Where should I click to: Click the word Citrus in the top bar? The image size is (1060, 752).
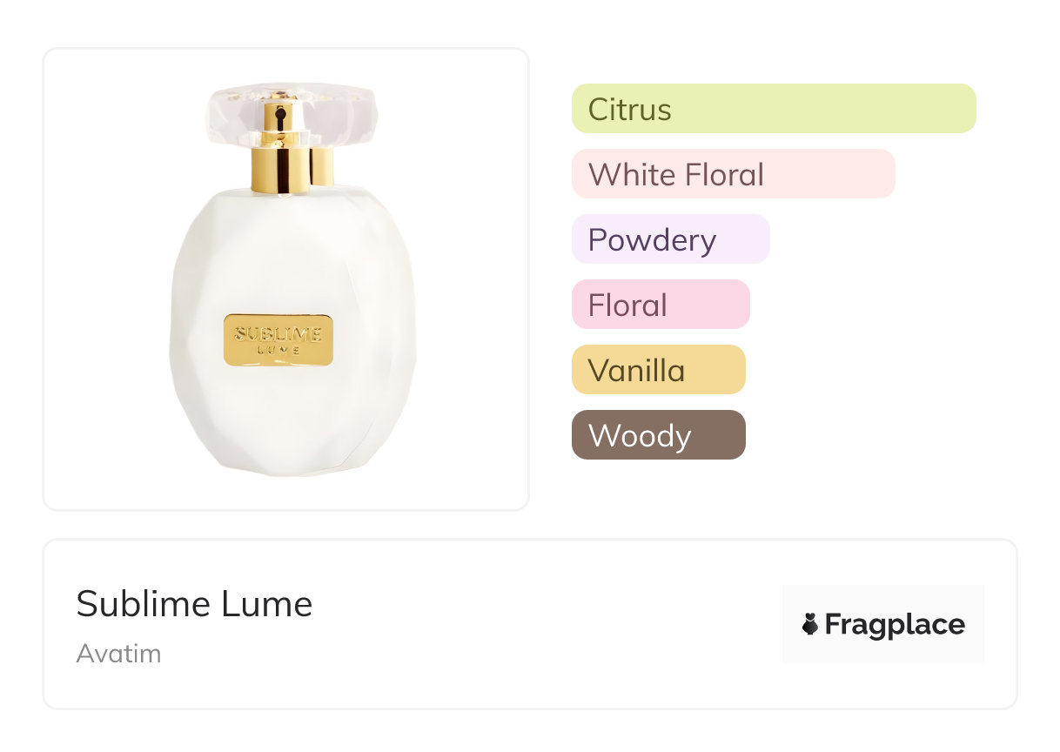pyautogui.click(x=629, y=110)
